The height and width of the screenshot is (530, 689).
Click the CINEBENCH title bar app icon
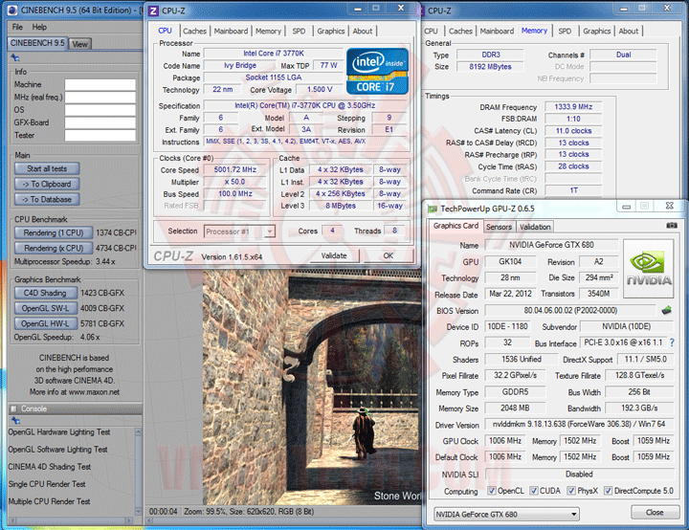click(x=12, y=11)
